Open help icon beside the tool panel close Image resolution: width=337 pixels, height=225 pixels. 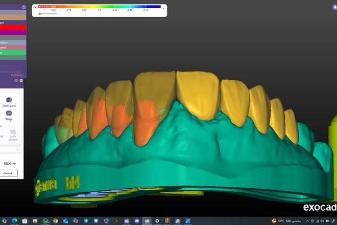16,80
